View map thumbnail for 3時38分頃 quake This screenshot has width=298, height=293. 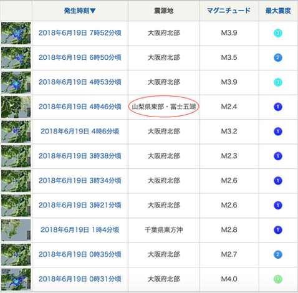click(x=16, y=156)
